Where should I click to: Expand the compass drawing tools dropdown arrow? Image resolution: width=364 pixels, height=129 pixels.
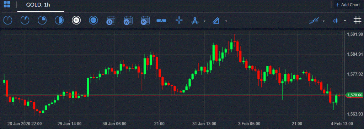[204, 21]
